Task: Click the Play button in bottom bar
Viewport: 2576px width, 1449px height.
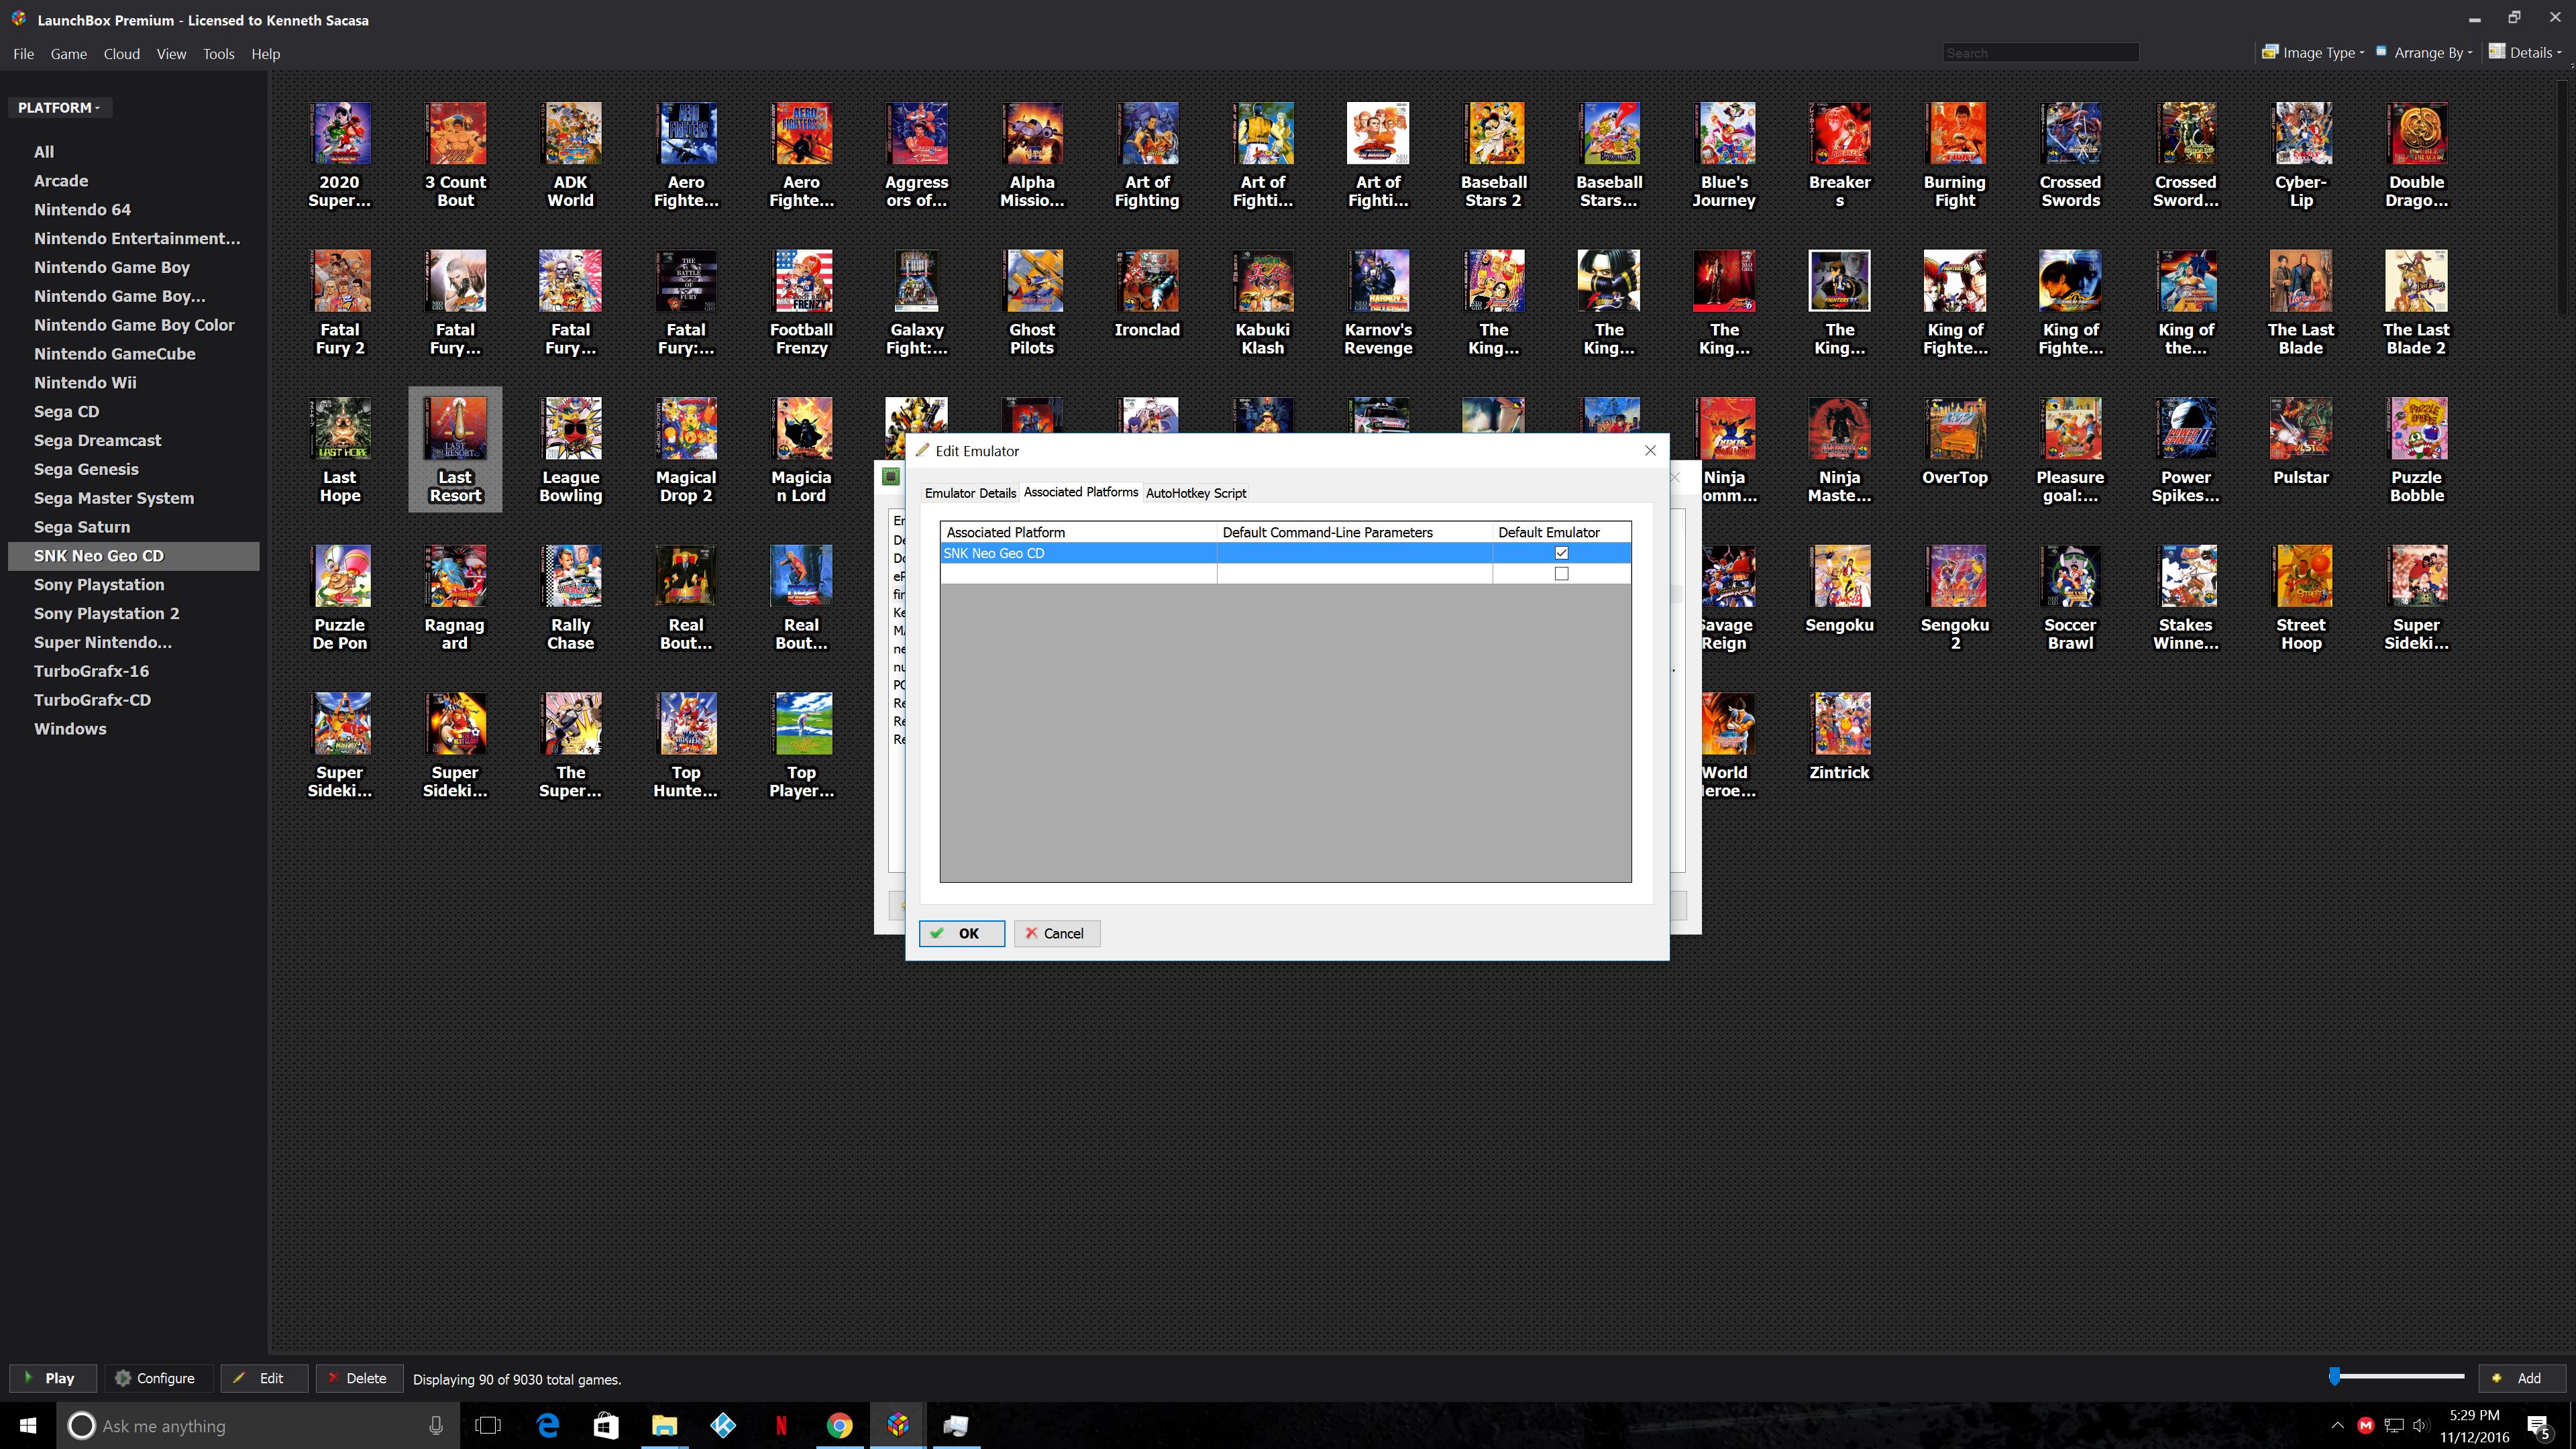Action: point(53,1378)
